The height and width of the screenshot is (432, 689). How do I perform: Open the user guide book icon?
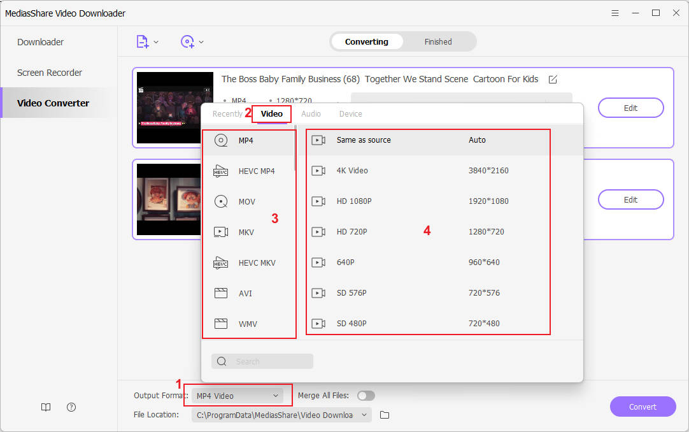45,407
